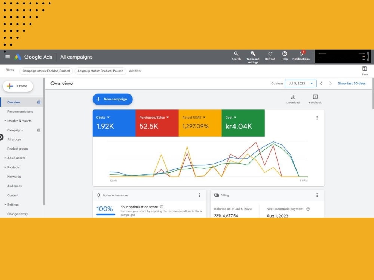Image resolution: width=374 pixels, height=280 pixels.
Task: Save the current filter set
Action: (x=364, y=71)
